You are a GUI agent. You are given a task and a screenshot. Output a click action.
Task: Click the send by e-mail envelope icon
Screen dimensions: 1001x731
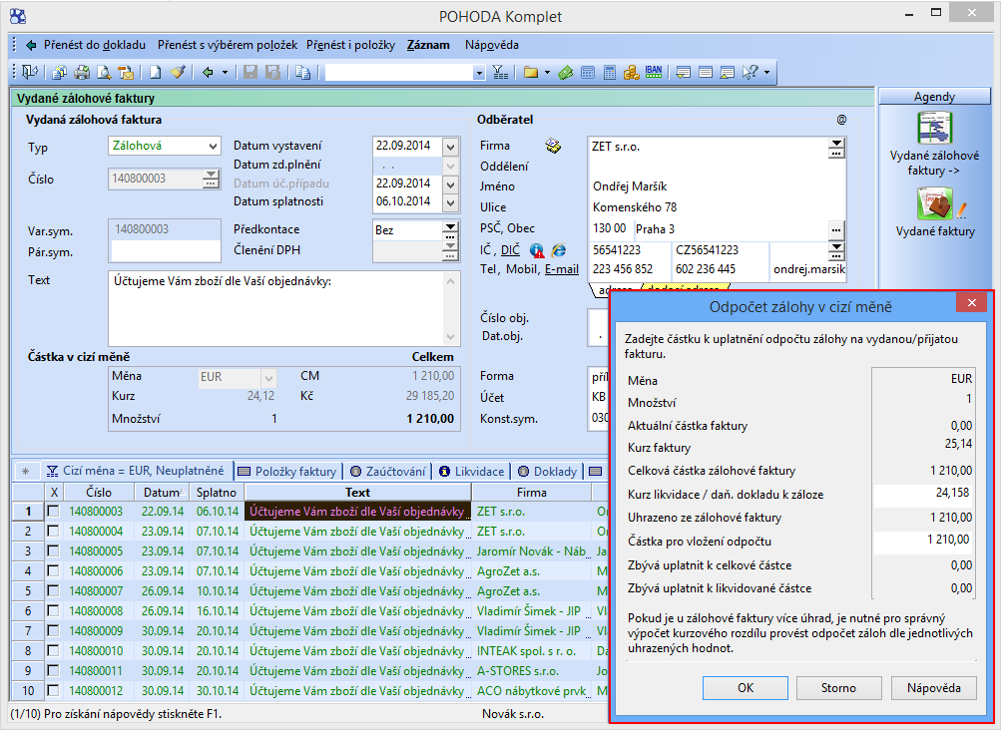pyautogui.click(x=126, y=72)
